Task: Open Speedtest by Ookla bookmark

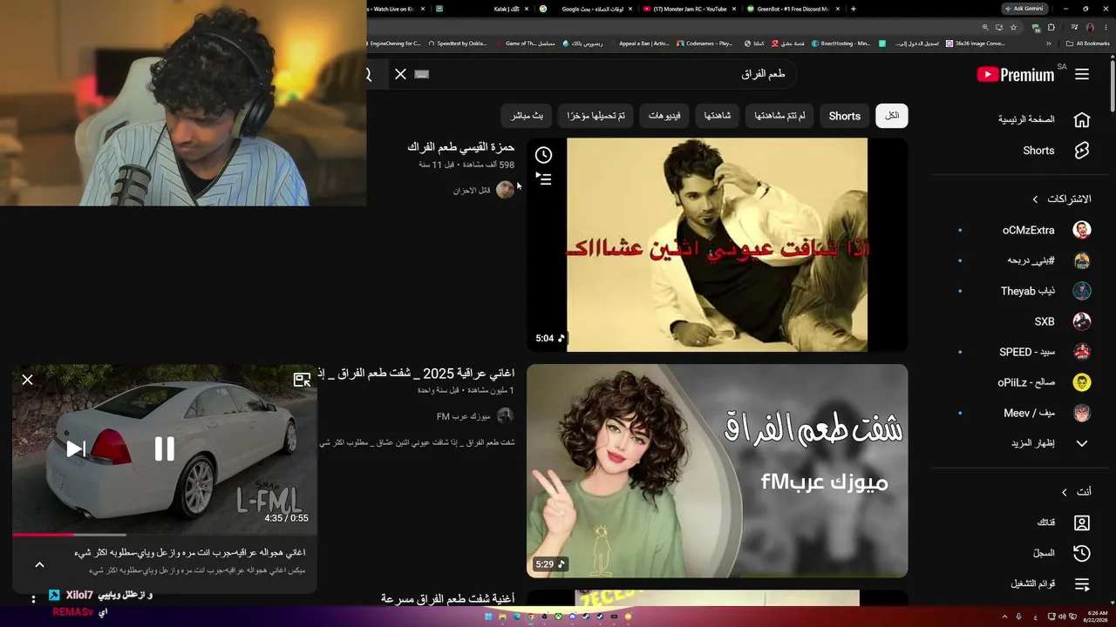Action: [459, 44]
